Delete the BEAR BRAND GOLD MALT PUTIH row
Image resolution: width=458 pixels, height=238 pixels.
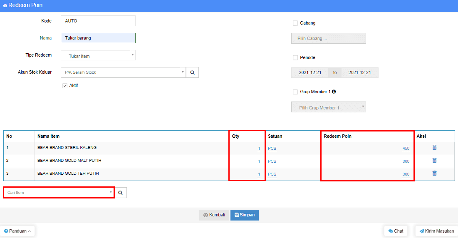pyautogui.click(x=434, y=160)
